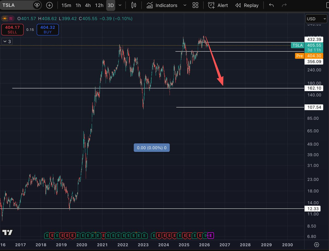Expand the interval dropdown chevron after 3D
Image resolution: width=329 pixels, height=251 pixels.
120,5
